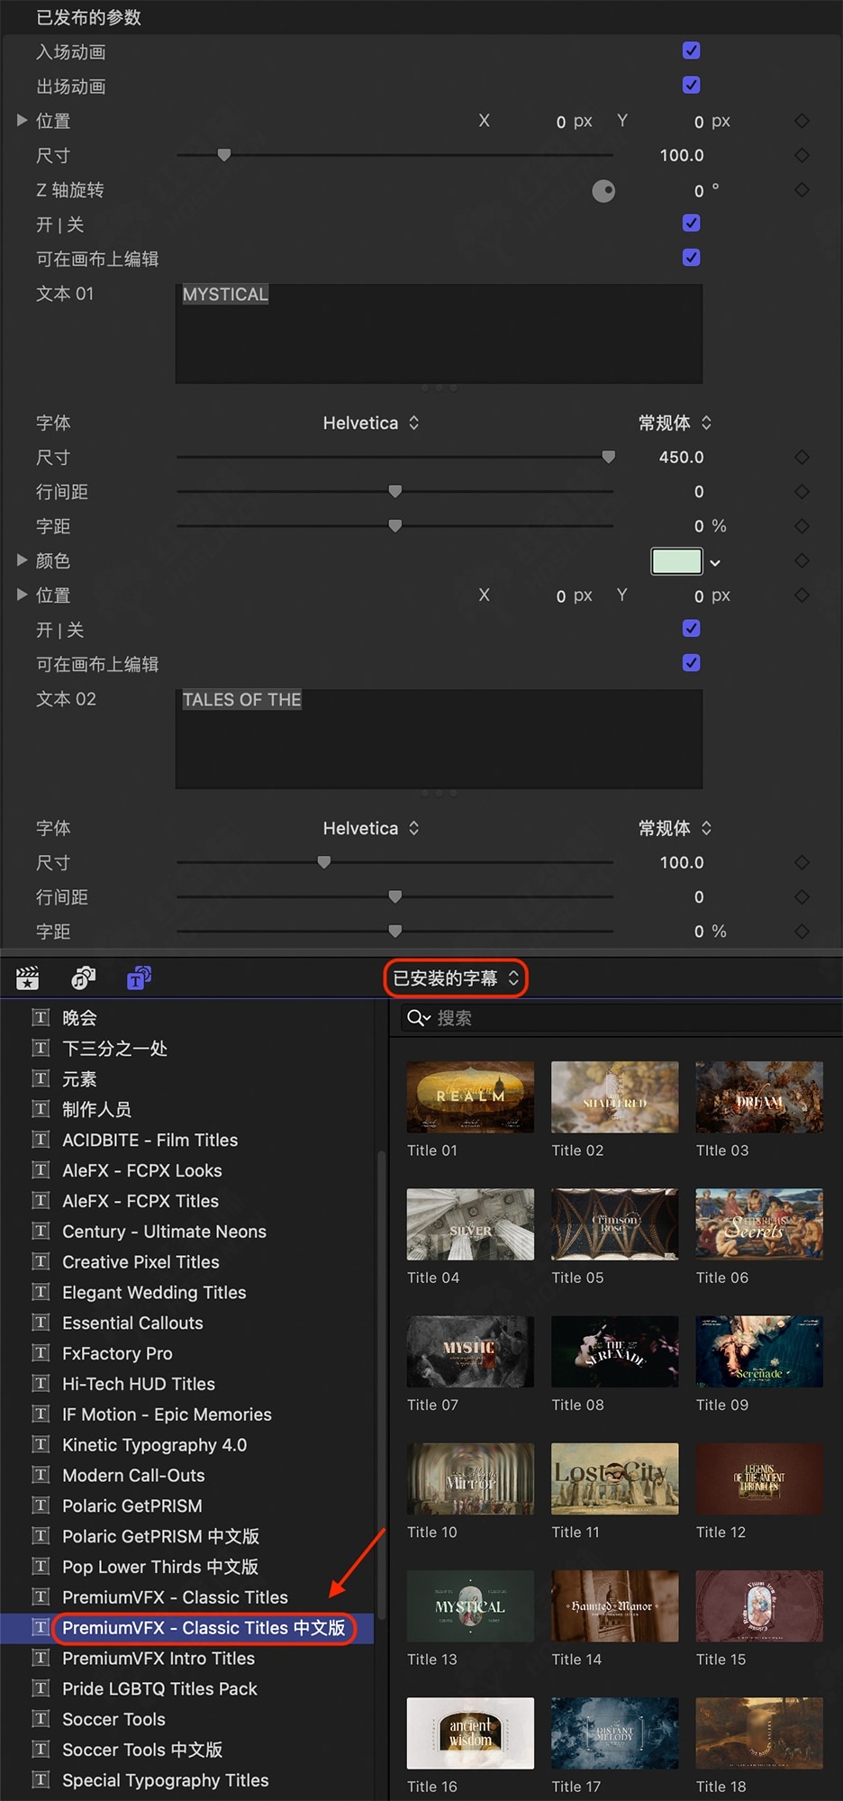Toggle the 出场动画 checkbox
Image resolution: width=843 pixels, height=1801 pixels.
point(692,86)
